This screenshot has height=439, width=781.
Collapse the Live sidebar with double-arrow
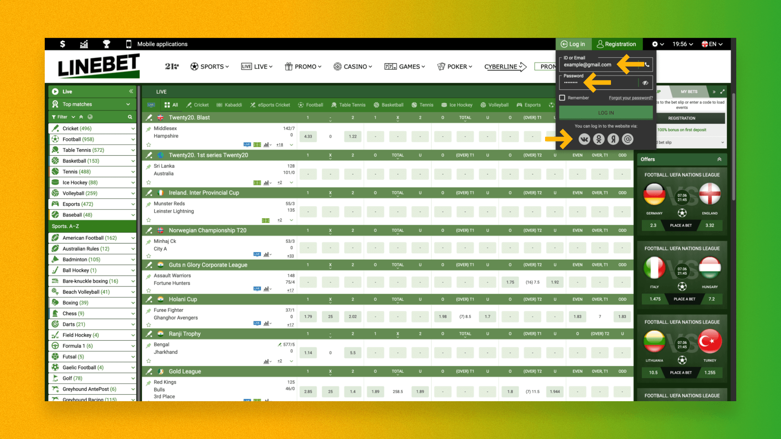(x=131, y=91)
